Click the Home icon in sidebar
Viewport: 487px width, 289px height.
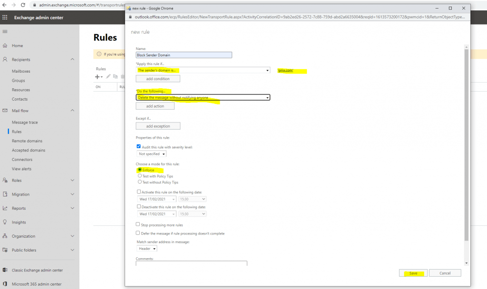[5, 46]
